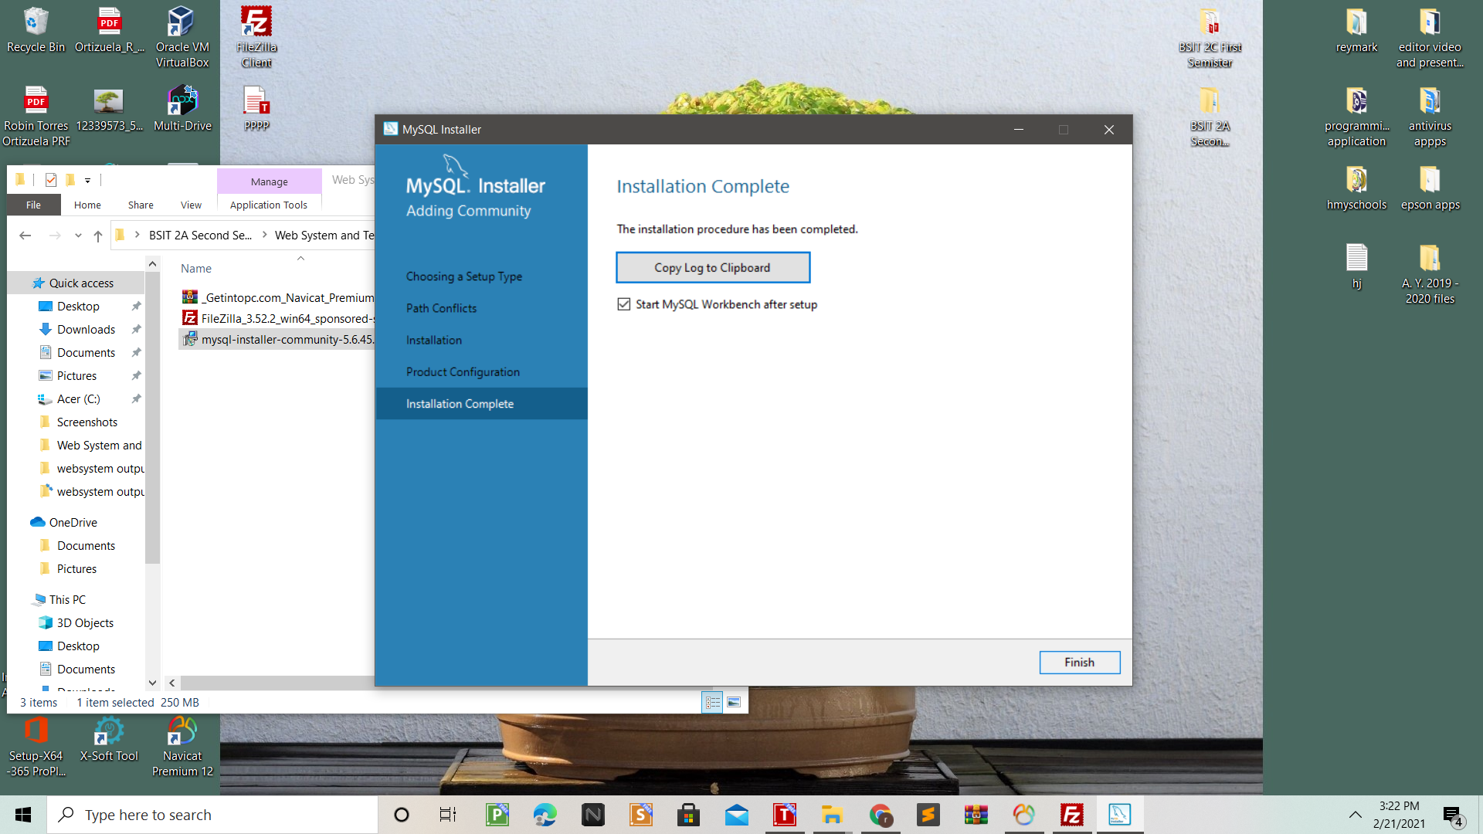Expand recent locations dropdown arrow
This screenshot has width=1483, height=834.
pos(78,236)
